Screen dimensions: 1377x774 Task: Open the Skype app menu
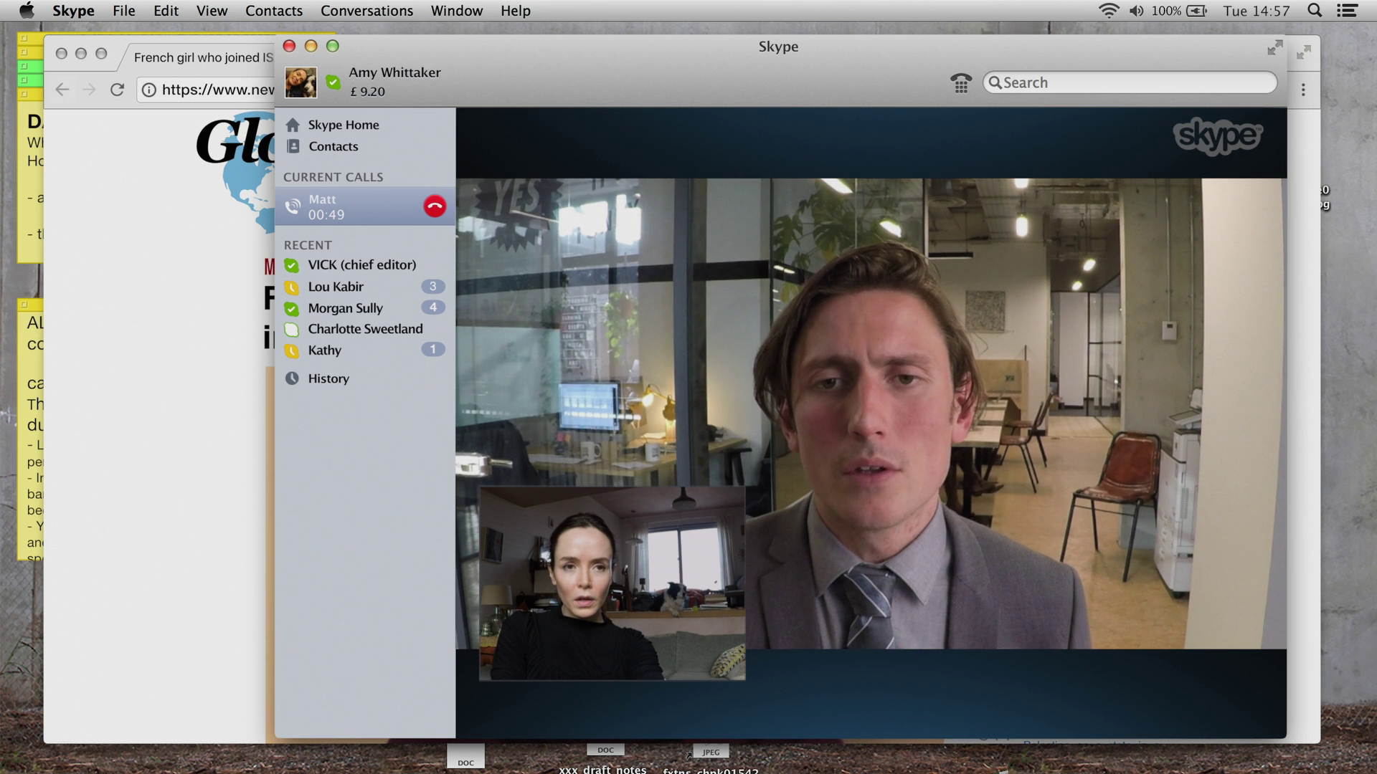tap(73, 11)
